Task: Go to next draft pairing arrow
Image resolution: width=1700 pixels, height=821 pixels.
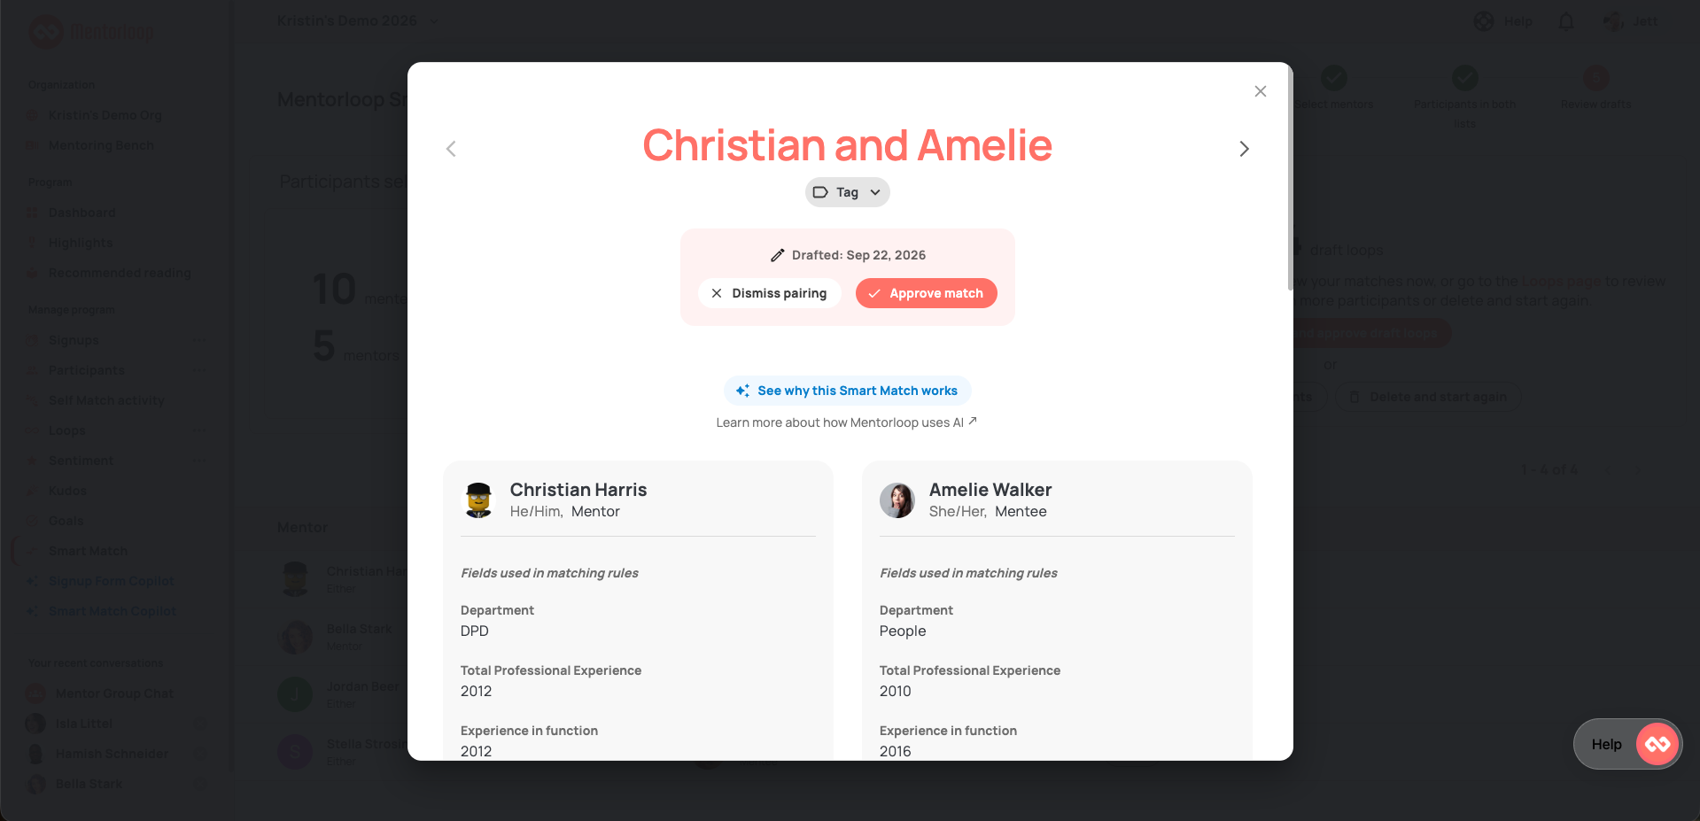Action: click(x=1244, y=149)
